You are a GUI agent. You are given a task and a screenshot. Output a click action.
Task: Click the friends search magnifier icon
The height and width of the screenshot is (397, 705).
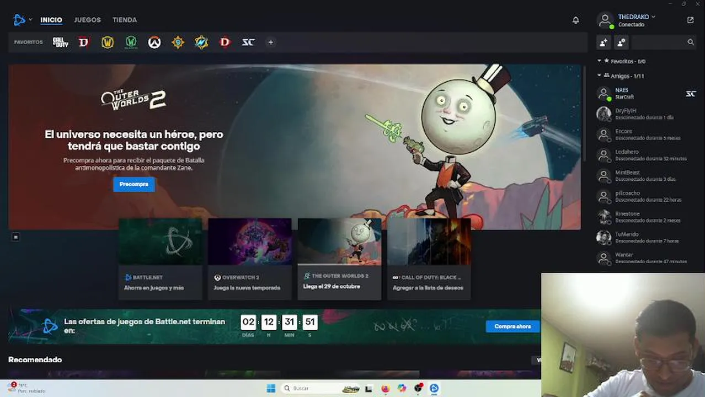pos(691,42)
